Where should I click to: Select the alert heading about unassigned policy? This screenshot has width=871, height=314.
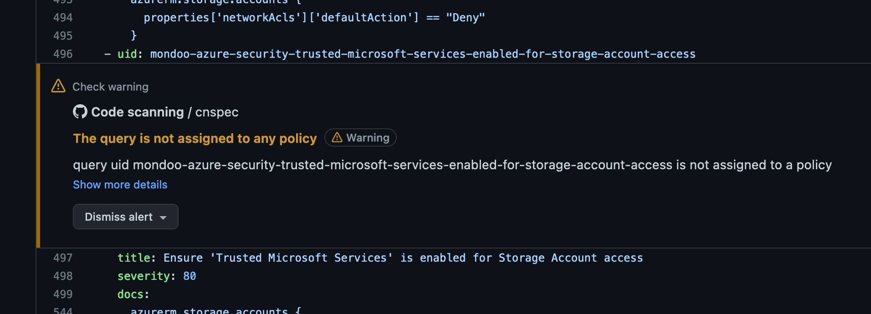coord(195,138)
